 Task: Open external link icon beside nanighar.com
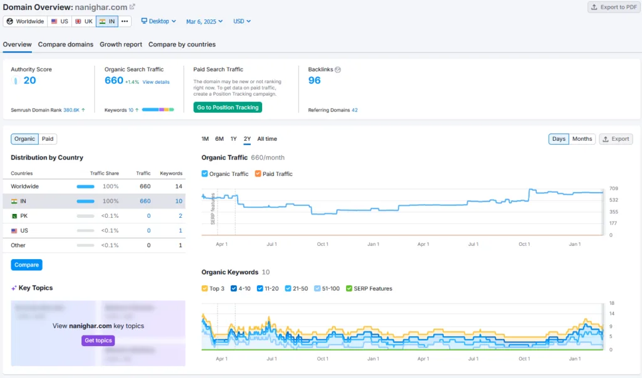[132, 7]
